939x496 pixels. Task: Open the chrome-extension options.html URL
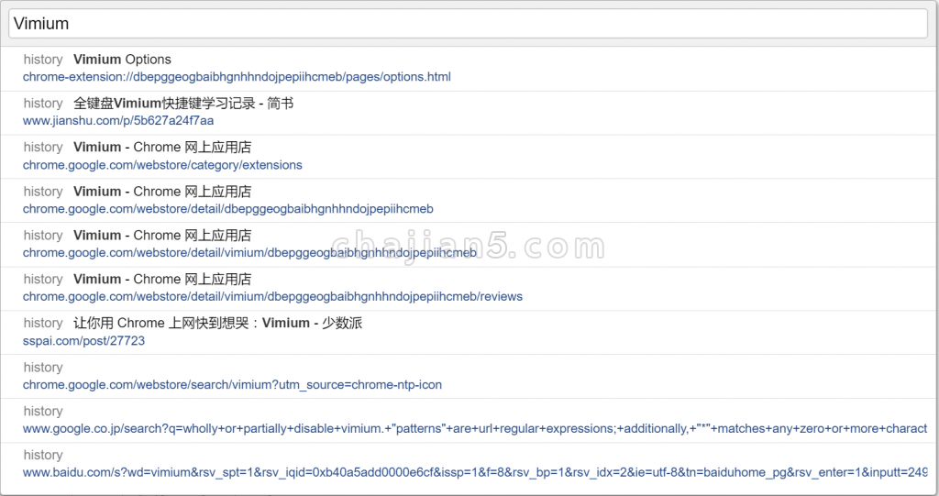pyautogui.click(x=237, y=77)
